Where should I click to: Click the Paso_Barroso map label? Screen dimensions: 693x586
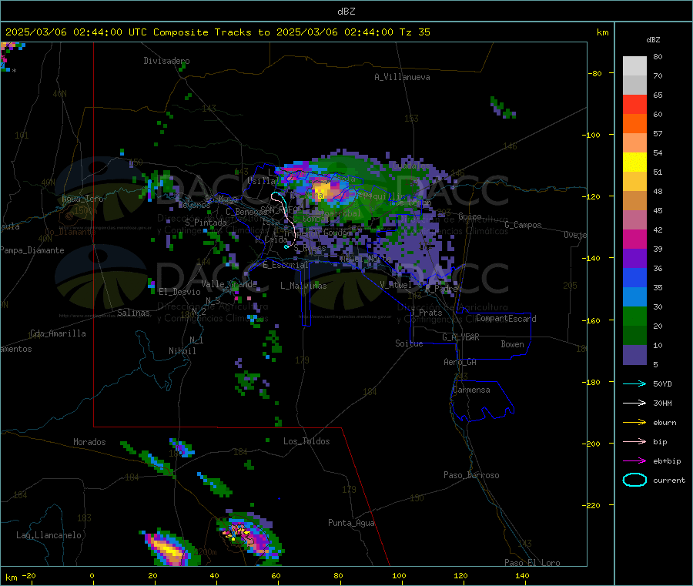click(x=471, y=475)
